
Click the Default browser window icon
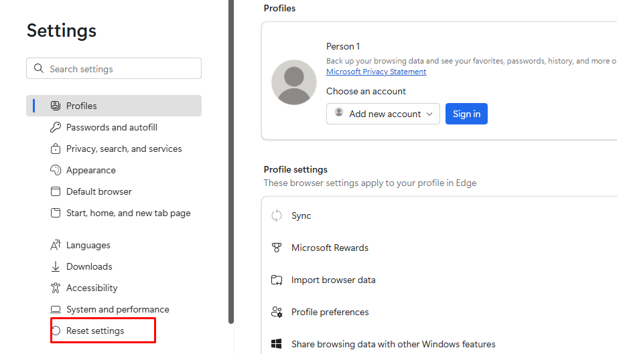(x=56, y=191)
